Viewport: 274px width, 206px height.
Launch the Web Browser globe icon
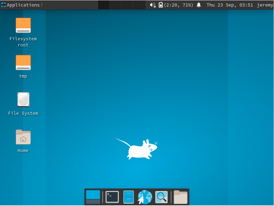tap(145, 197)
